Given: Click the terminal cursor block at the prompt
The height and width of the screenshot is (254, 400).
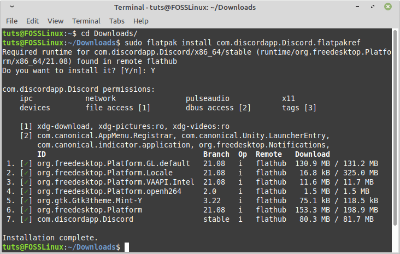Looking at the screenshot, I should [127, 247].
